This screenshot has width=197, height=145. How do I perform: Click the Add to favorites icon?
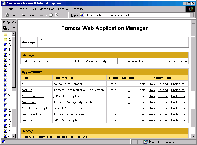point(5,28)
